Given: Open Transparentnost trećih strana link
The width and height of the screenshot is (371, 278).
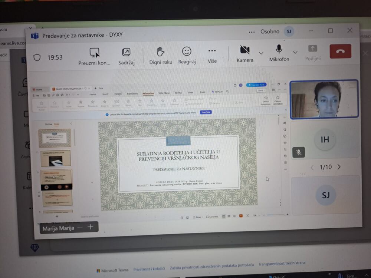Looking at the screenshot, I should point(282,264).
